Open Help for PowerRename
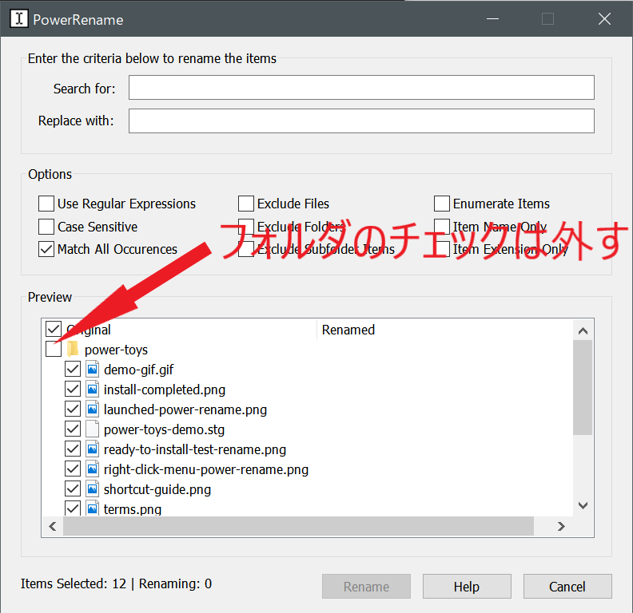 point(467,587)
